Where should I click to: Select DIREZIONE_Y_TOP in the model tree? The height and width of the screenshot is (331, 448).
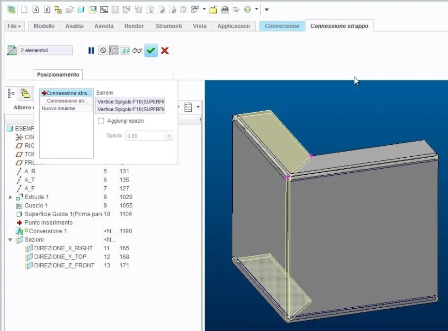[60, 257]
